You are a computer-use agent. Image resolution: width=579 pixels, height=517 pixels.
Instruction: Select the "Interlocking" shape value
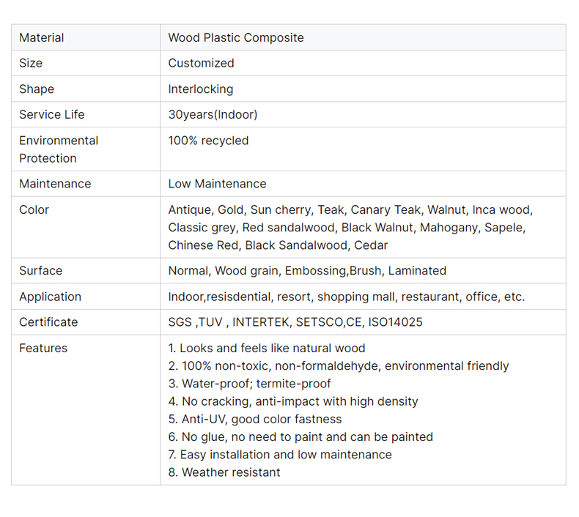pyautogui.click(x=200, y=89)
